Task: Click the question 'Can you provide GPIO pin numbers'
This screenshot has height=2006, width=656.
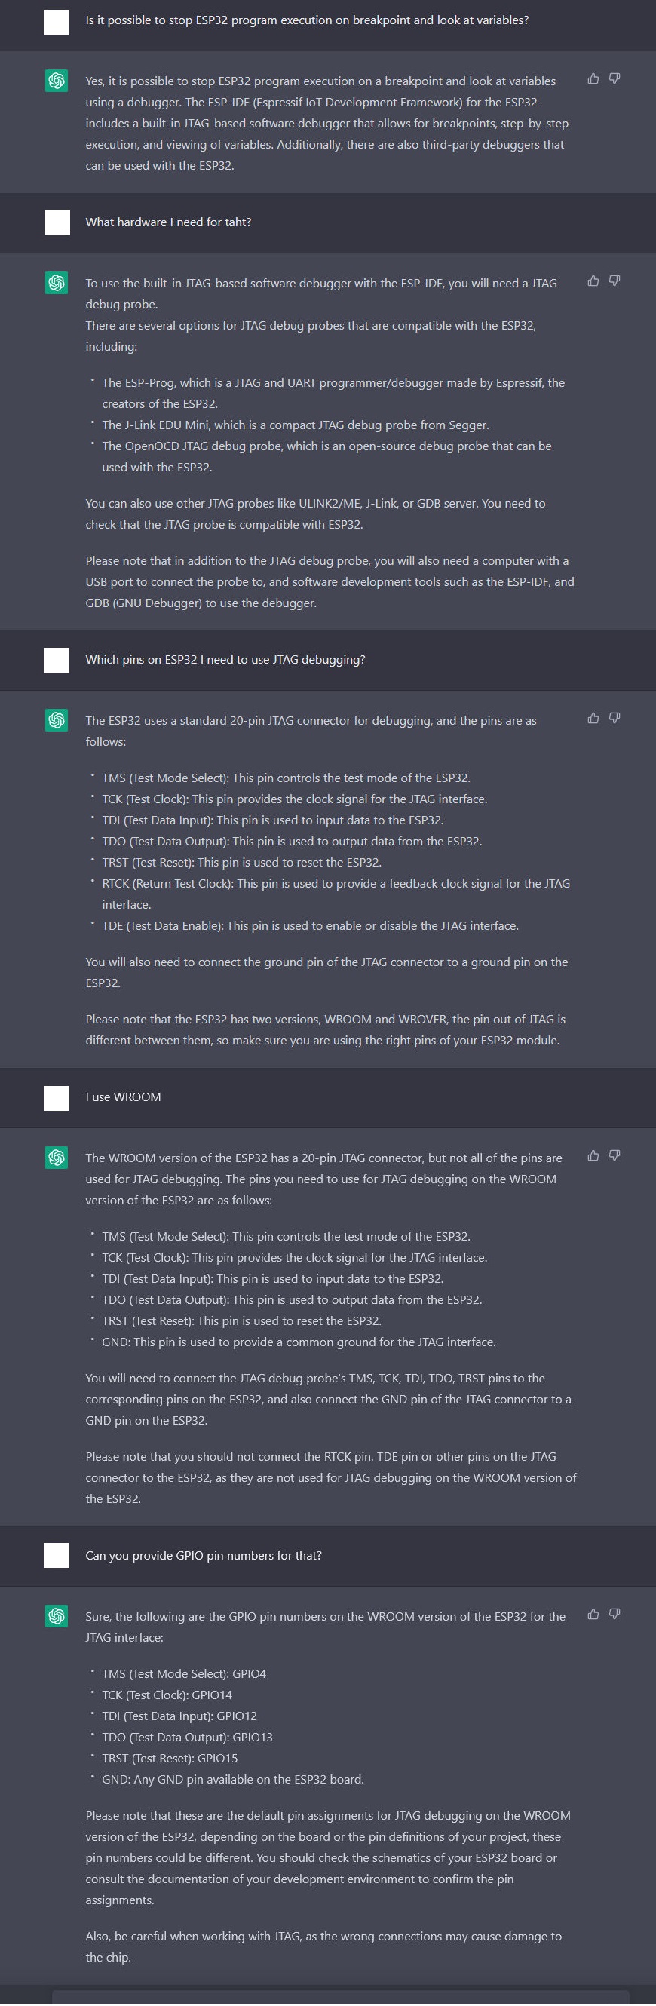Action: [x=203, y=1556]
